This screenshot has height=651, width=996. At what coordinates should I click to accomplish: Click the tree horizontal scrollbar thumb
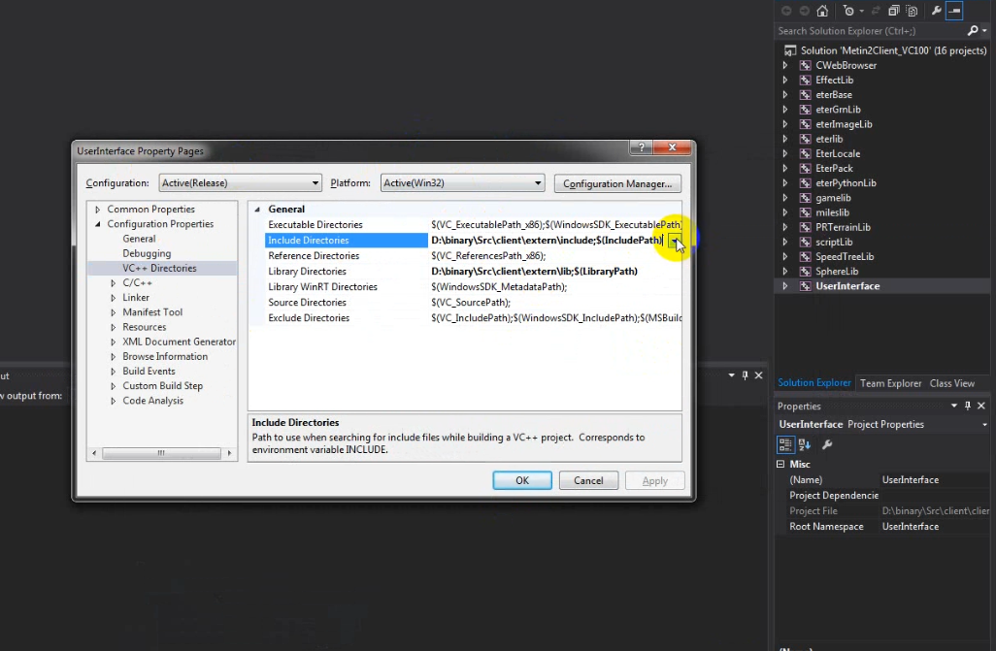coord(161,453)
